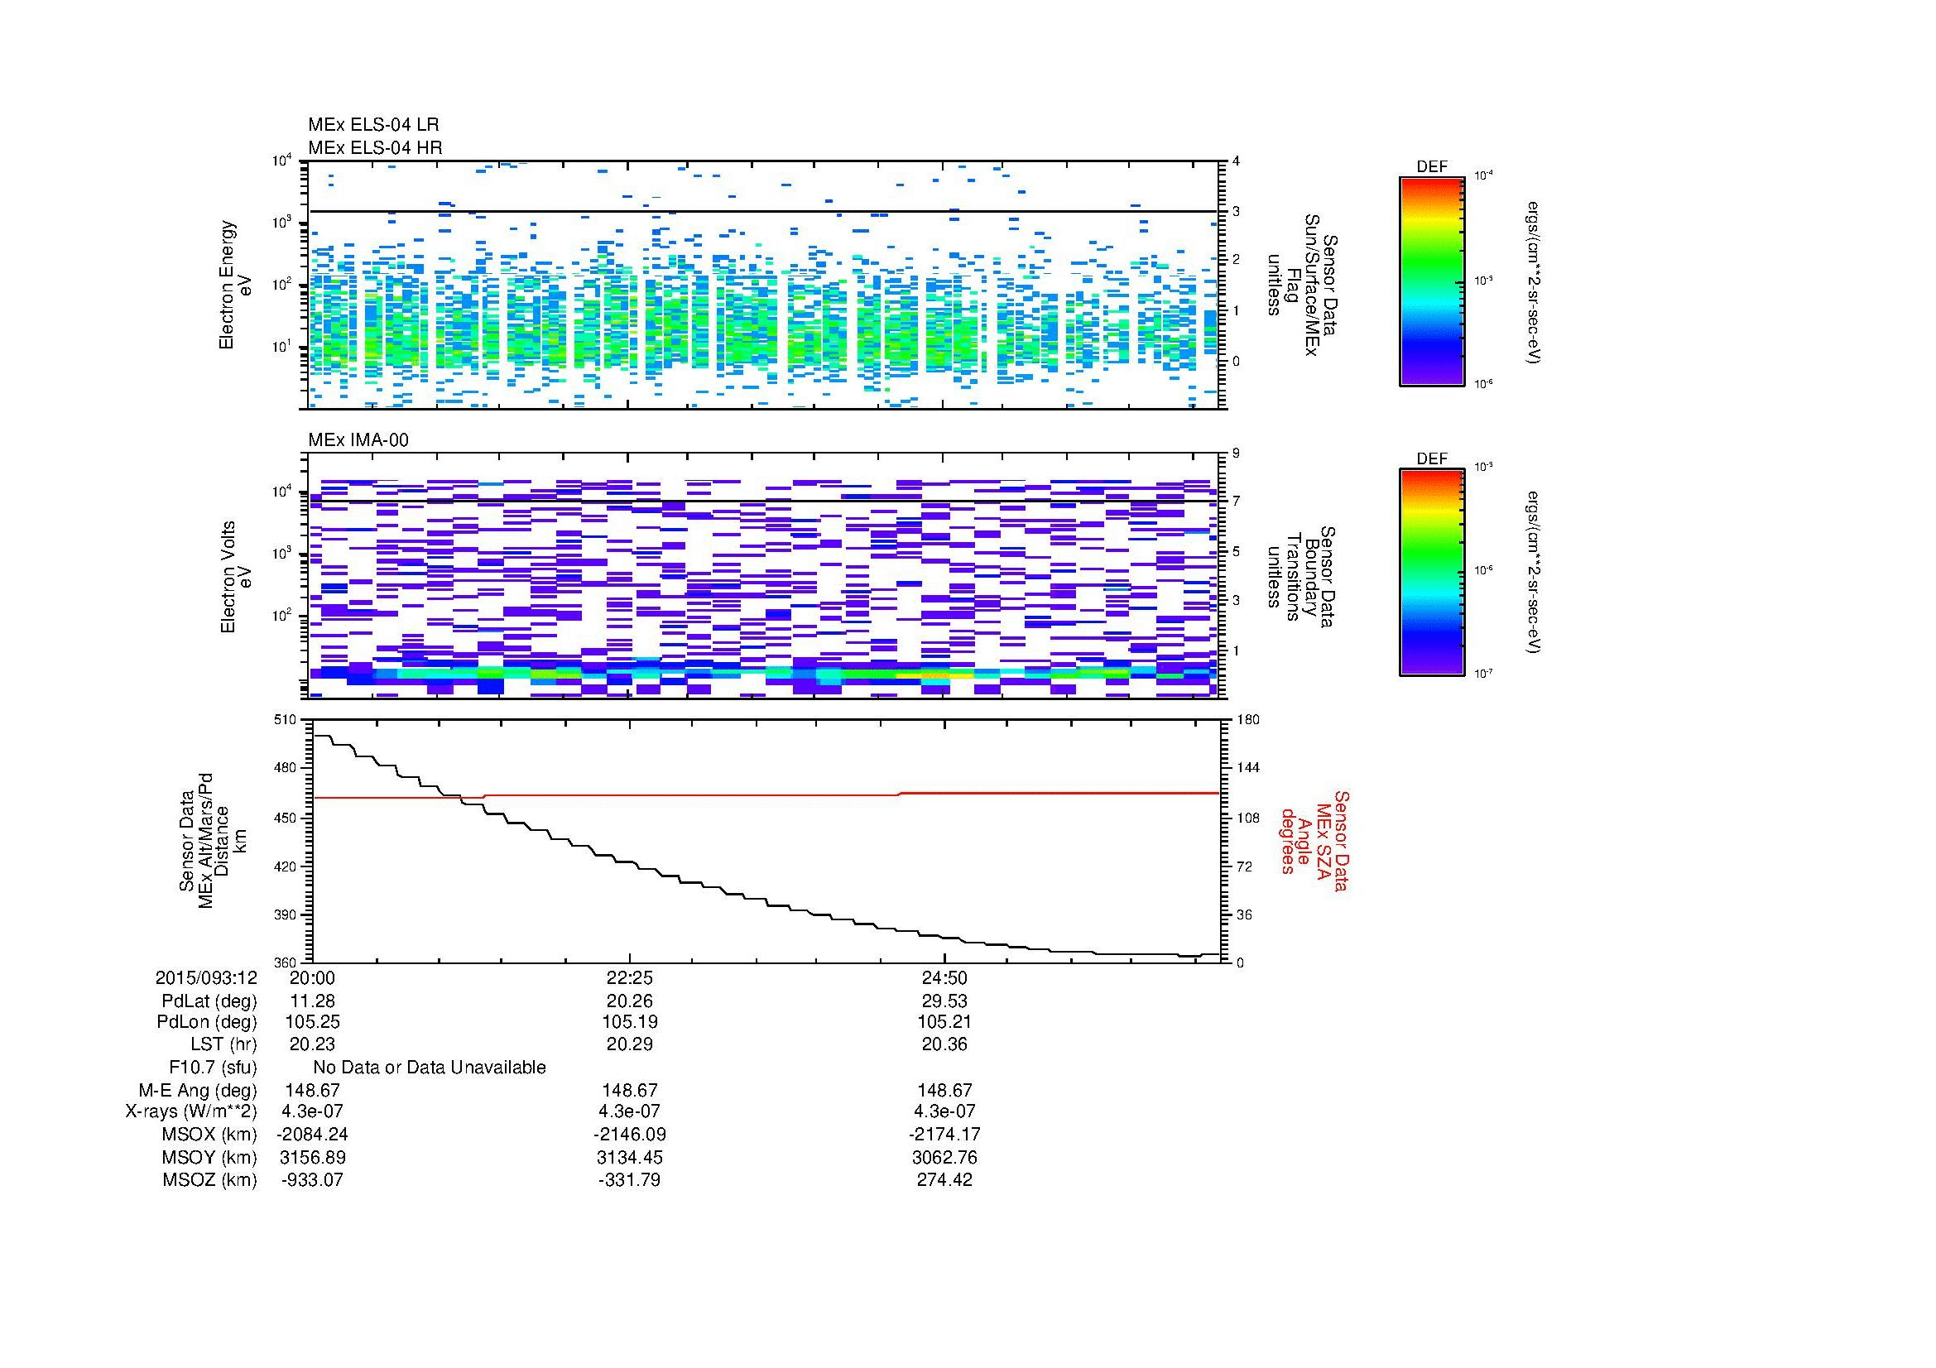Click the '22:25' time tick label
This screenshot has height=1368, width=1936.
click(x=629, y=977)
